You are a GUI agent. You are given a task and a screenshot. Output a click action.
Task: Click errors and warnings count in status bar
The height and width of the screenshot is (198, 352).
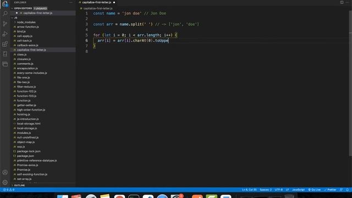pos(9,190)
